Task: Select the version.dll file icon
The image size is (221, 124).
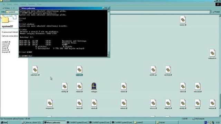Action: coord(183,20)
